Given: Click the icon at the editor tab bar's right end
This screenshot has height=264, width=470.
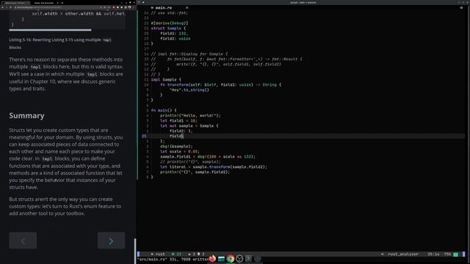Looking at the screenshot, I should click(461, 8).
